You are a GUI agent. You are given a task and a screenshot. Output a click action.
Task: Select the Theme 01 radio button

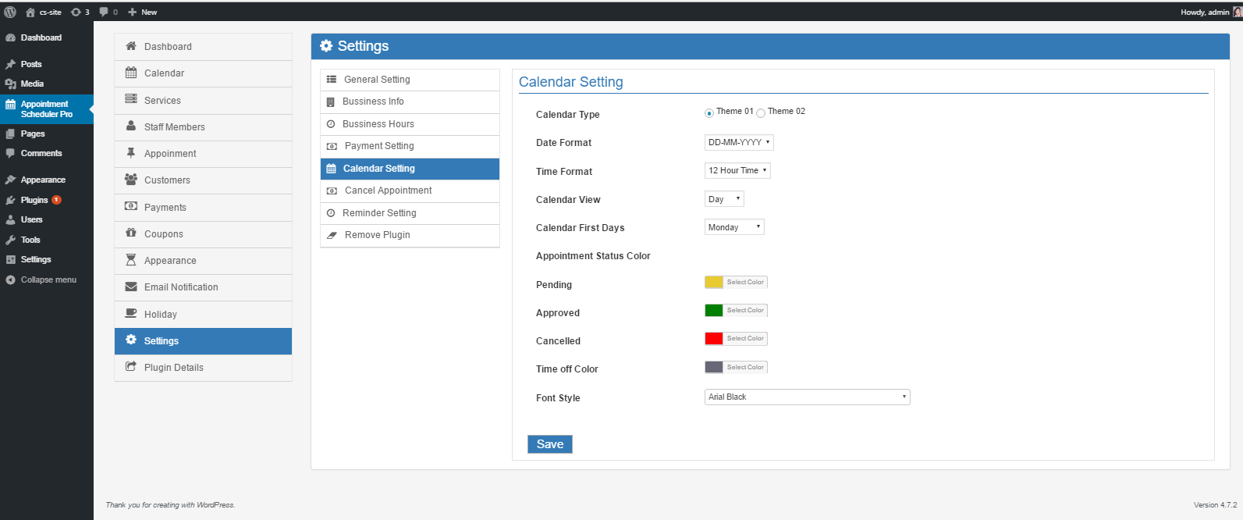tap(709, 113)
